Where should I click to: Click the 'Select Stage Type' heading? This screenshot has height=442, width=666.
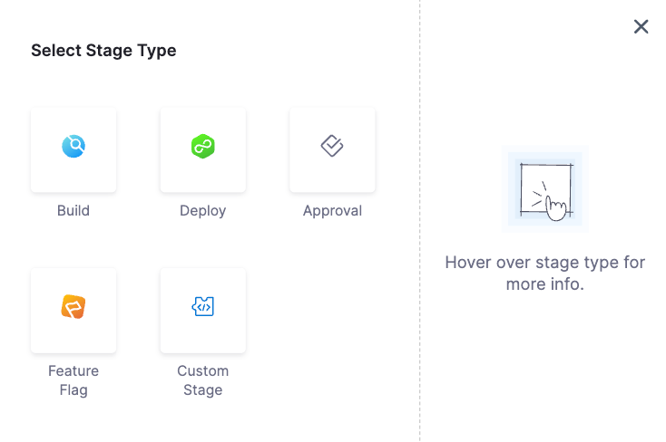pyautogui.click(x=103, y=51)
